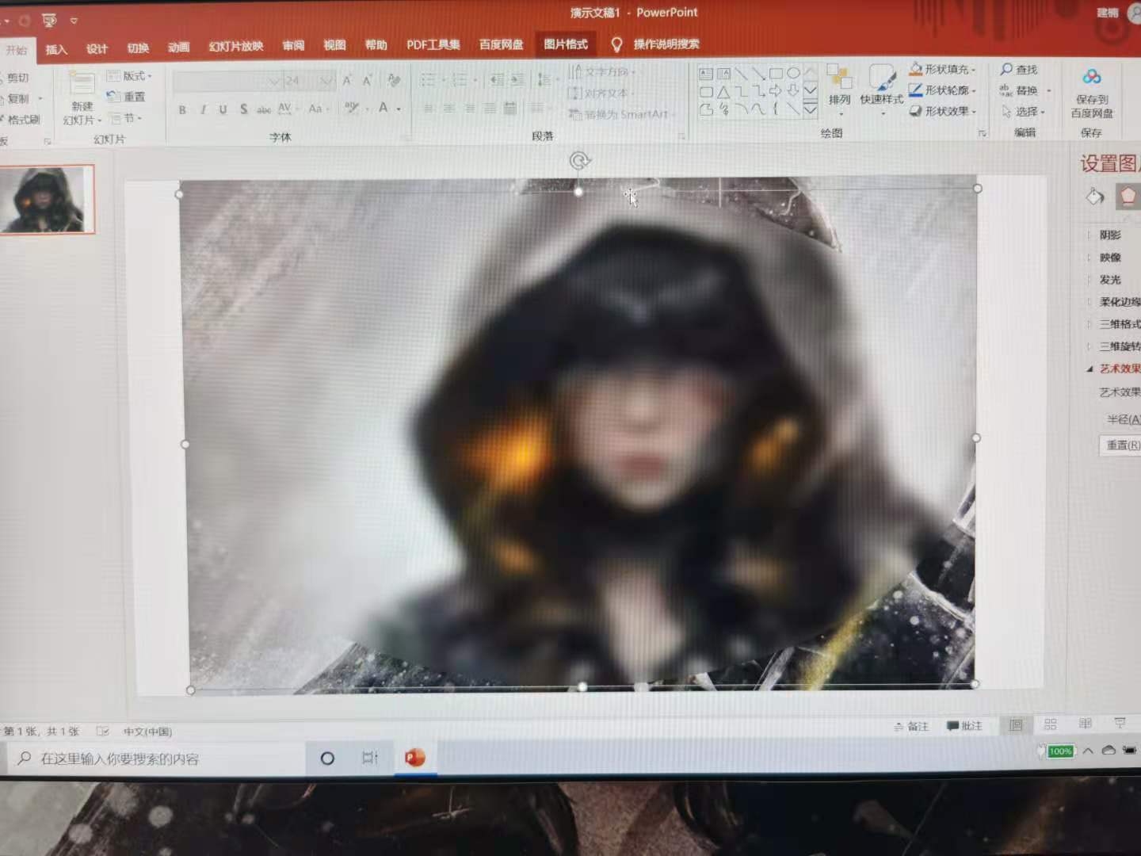Toggle the 批注 comments pane
This screenshot has height=856, width=1141.
964,726
